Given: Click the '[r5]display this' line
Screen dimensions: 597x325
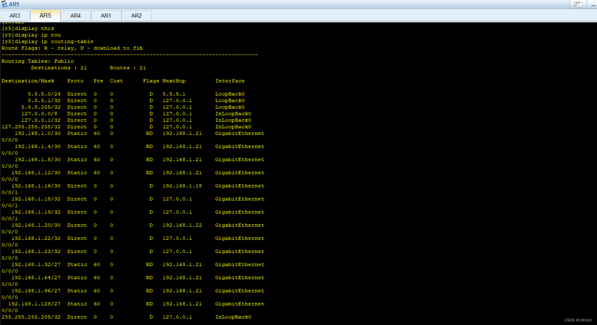Looking at the screenshot, I should coord(28,29).
